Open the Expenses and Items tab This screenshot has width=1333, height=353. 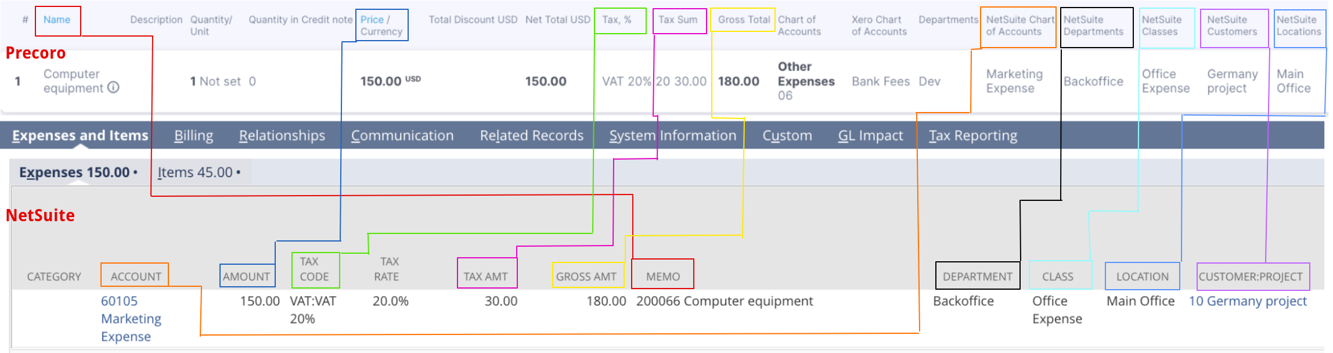pos(80,135)
